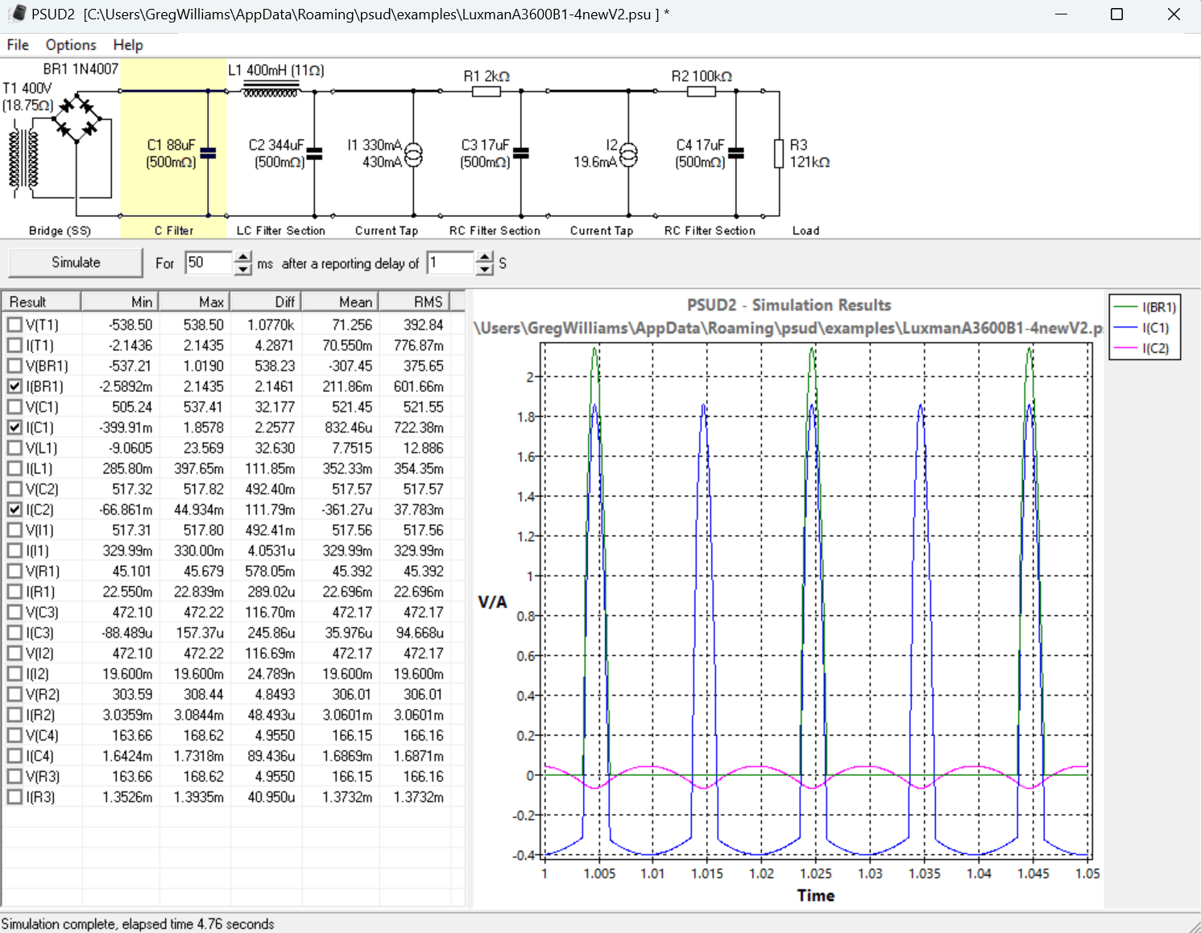Click the LC Filter Section label
The width and height of the screenshot is (1201, 933).
pos(281,230)
